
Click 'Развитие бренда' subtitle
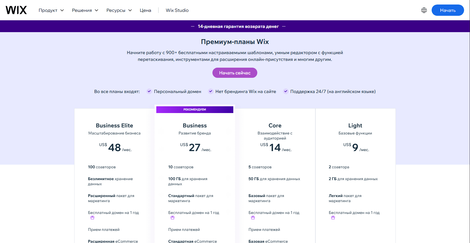tap(195, 133)
